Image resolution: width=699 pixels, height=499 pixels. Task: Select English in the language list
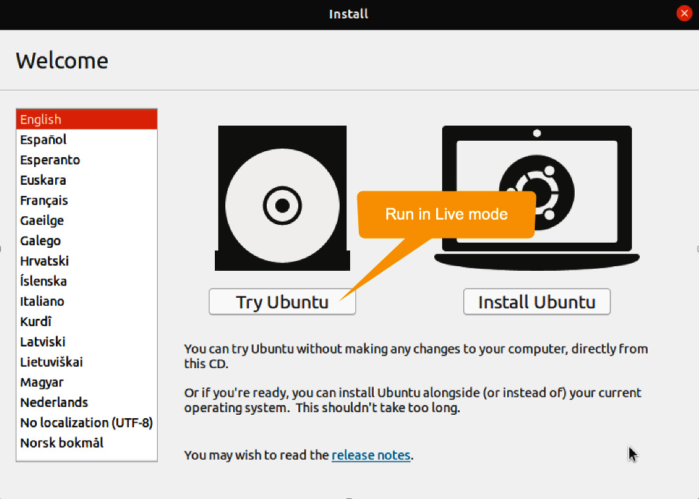coord(87,119)
